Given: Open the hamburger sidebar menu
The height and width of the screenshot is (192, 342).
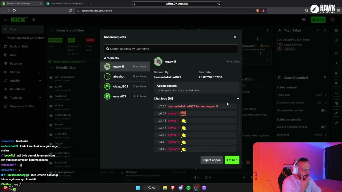Looking at the screenshot, I should pyautogui.click(x=6, y=20).
